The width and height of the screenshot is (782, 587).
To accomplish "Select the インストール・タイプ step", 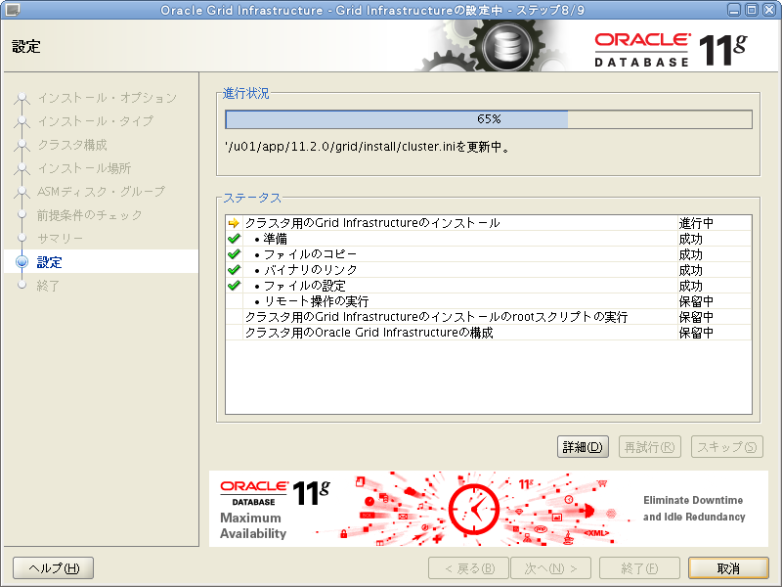I will [x=96, y=120].
